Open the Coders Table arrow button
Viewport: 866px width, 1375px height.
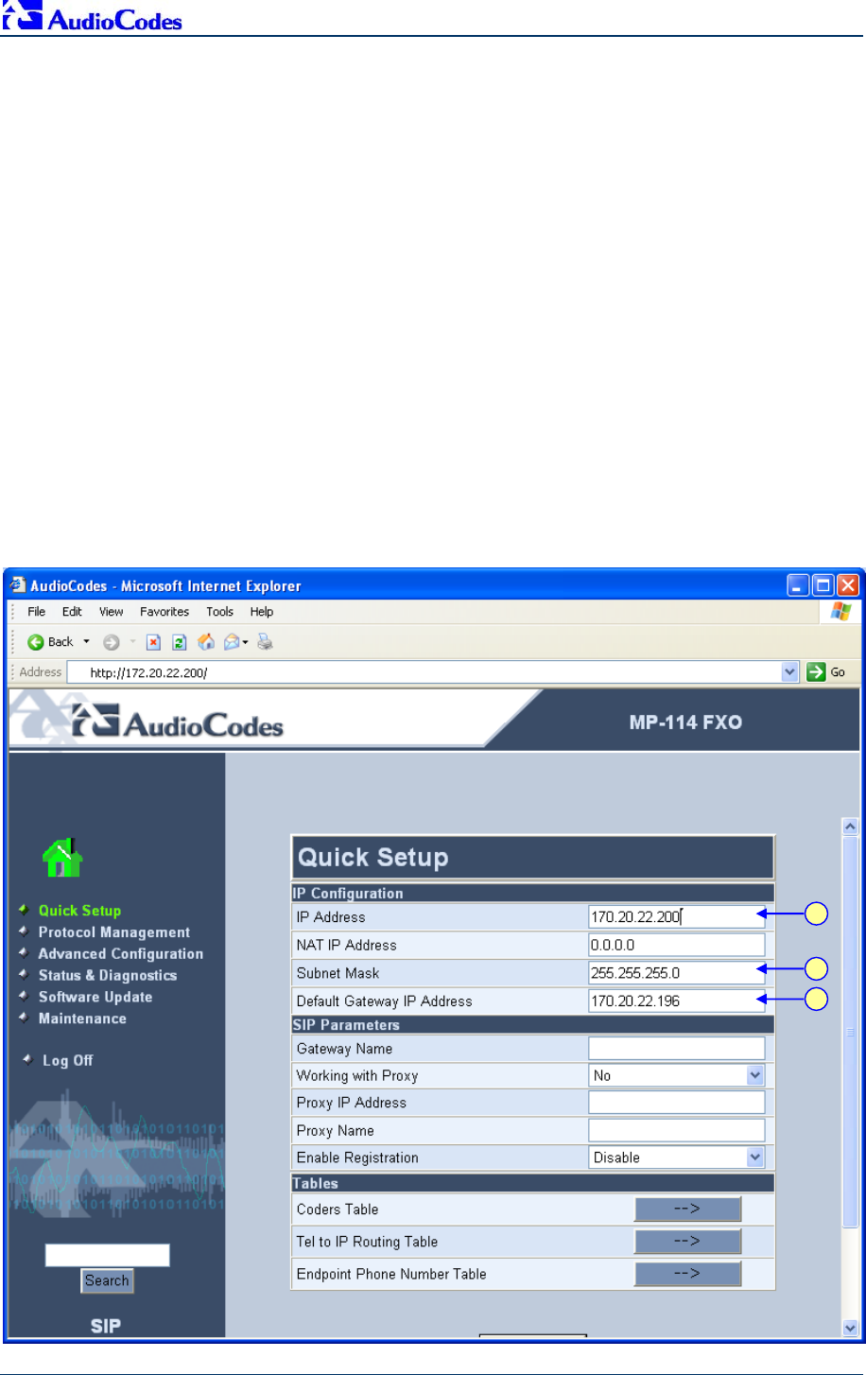pyautogui.click(x=687, y=1209)
